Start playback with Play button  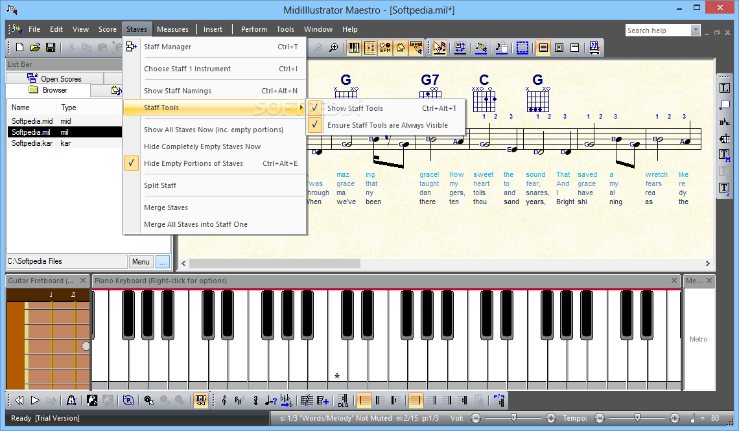[x=36, y=401]
